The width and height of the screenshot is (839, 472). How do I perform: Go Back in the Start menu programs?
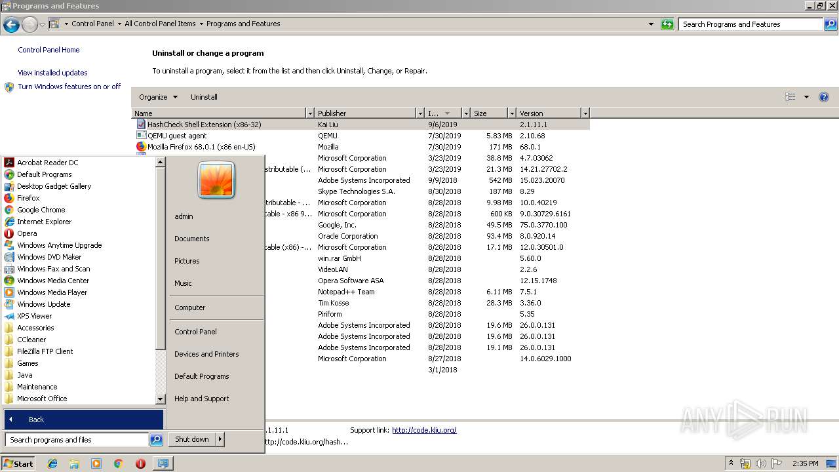click(x=83, y=420)
